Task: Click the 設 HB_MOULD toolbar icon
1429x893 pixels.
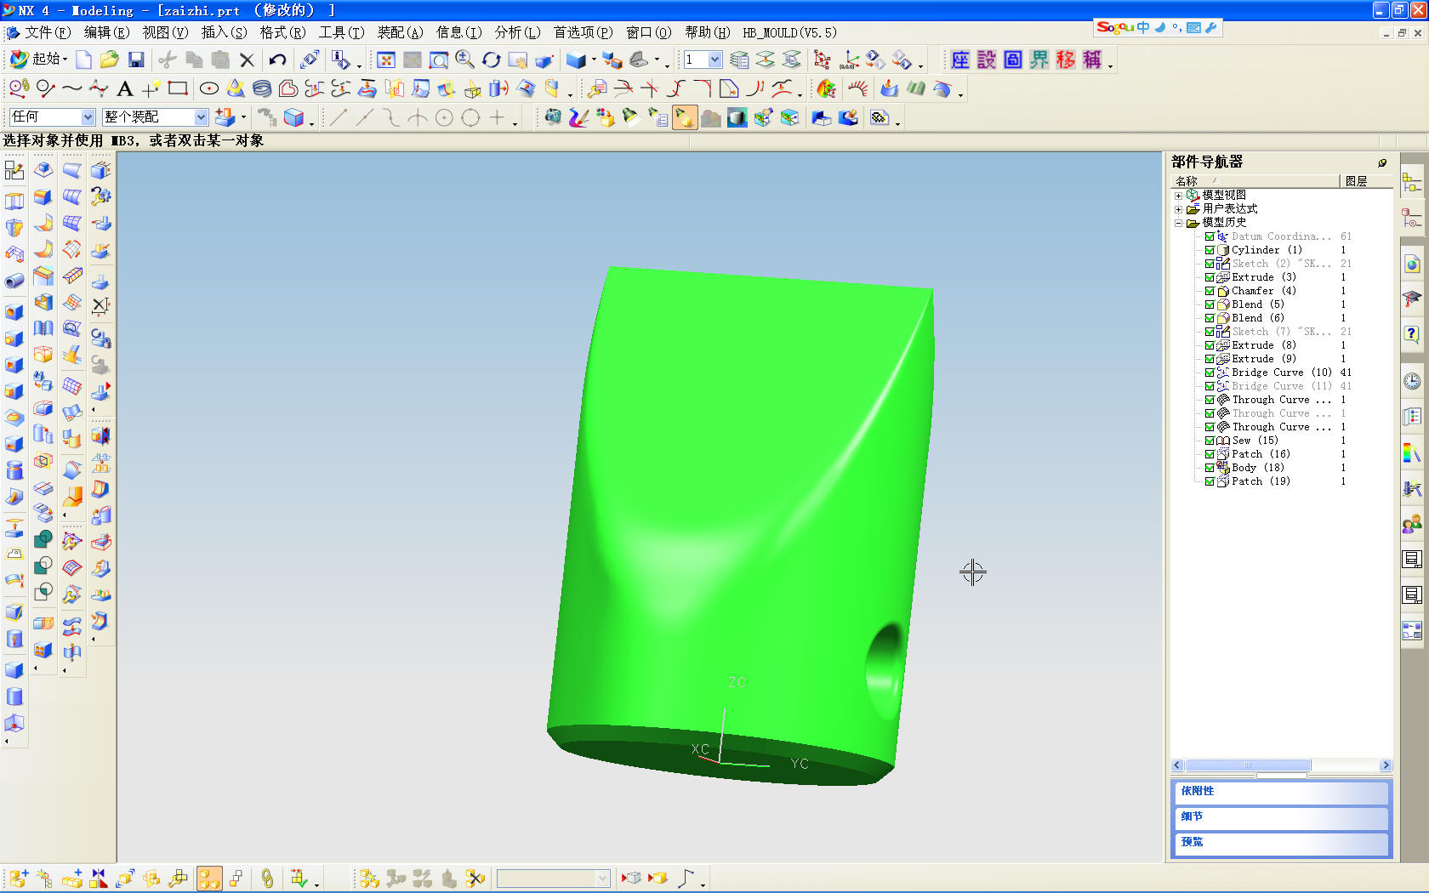Action: coord(987,60)
